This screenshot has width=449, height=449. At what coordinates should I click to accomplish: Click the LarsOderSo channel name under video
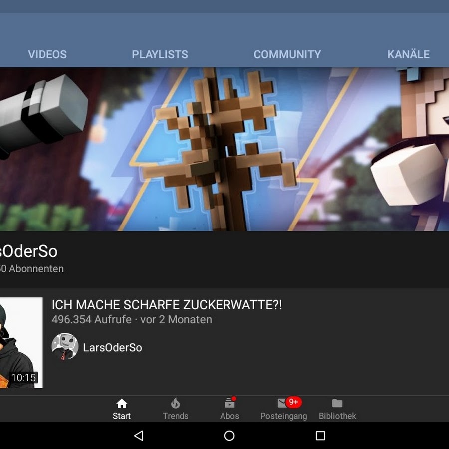point(113,347)
